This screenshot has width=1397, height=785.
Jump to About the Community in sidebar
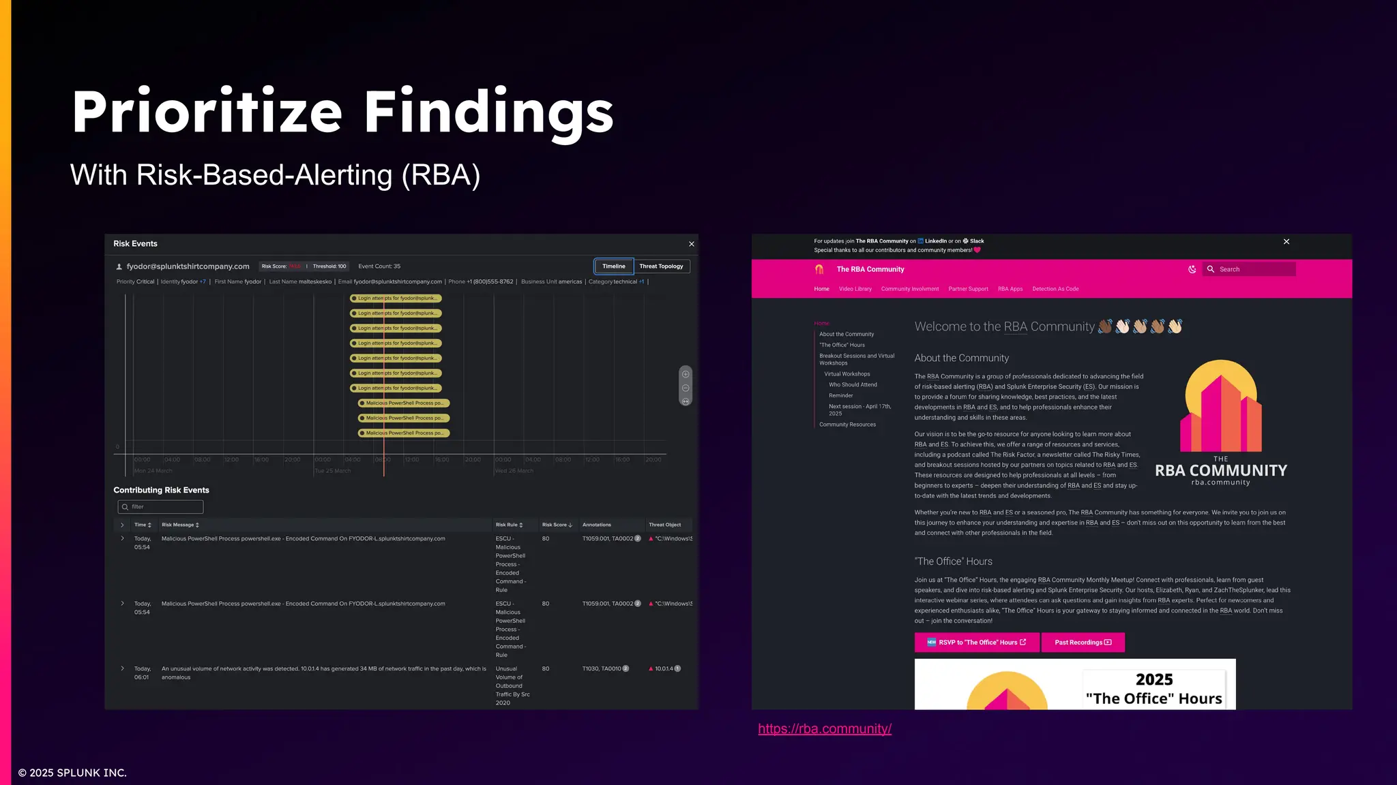(847, 335)
